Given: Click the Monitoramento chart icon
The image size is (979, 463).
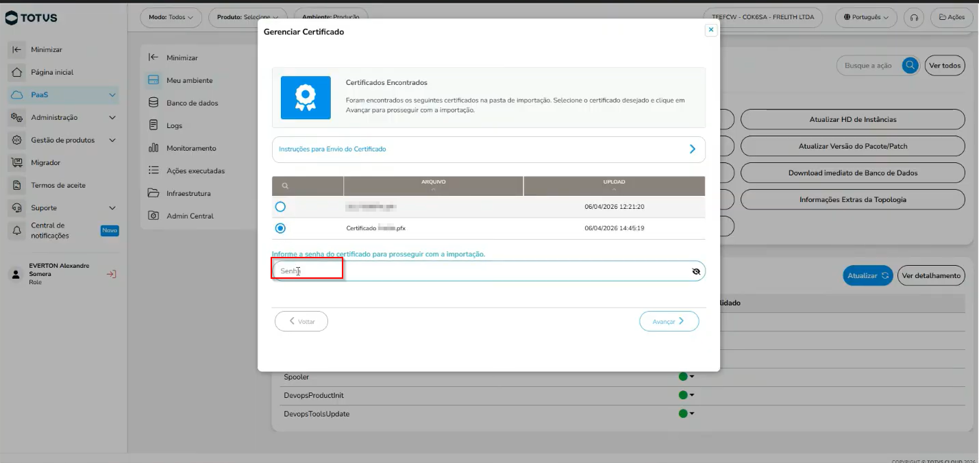Looking at the screenshot, I should (153, 148).
